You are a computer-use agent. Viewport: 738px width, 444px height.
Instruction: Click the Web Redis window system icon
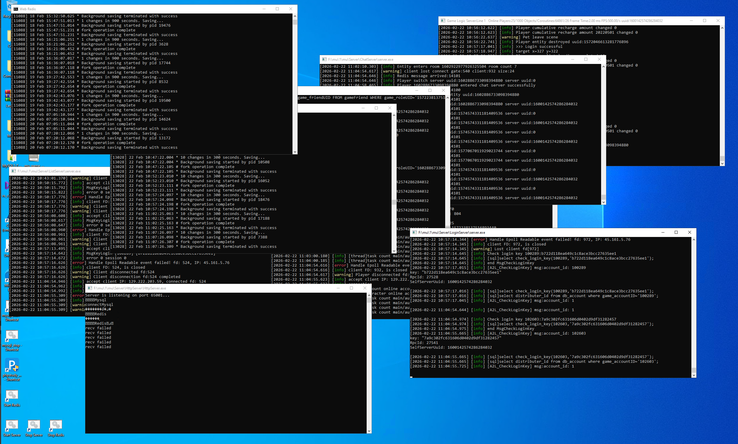pyautogui.click(x=16, y=9)
